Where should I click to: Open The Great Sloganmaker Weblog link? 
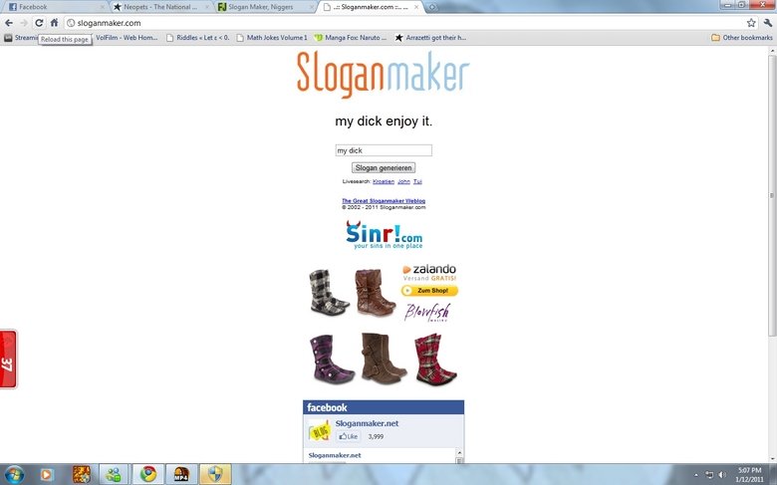(x=384, y=200)
